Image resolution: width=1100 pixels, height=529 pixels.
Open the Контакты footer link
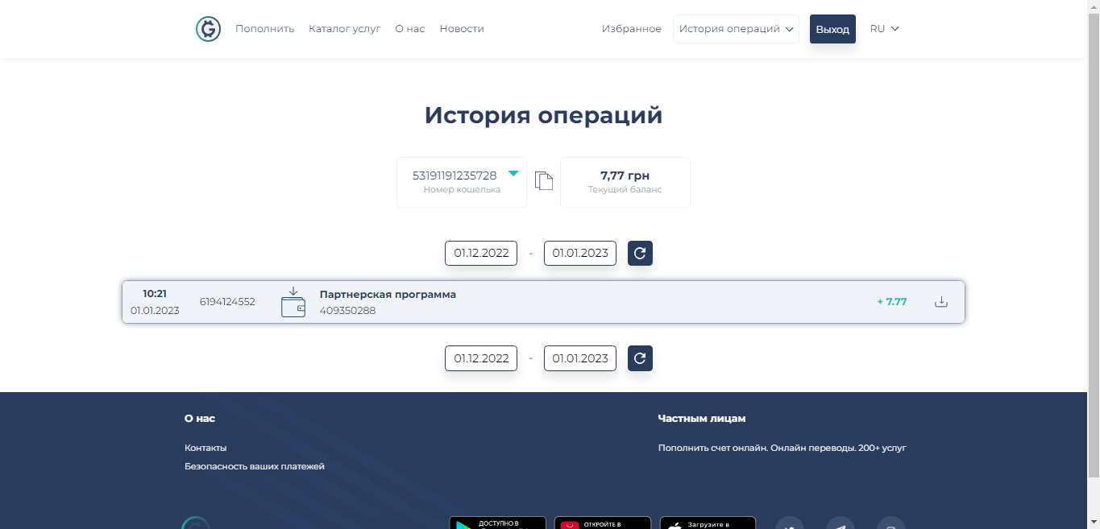[205, 448]
